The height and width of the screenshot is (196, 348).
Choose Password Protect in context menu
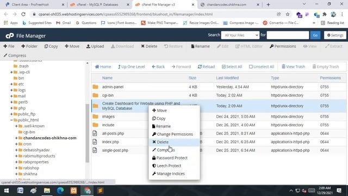(174, 158)
